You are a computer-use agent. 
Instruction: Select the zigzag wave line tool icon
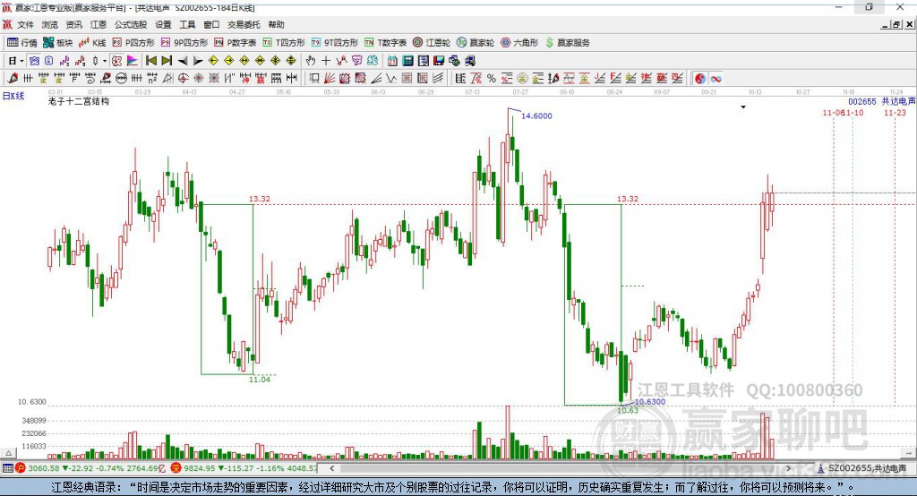click(391, 79)
